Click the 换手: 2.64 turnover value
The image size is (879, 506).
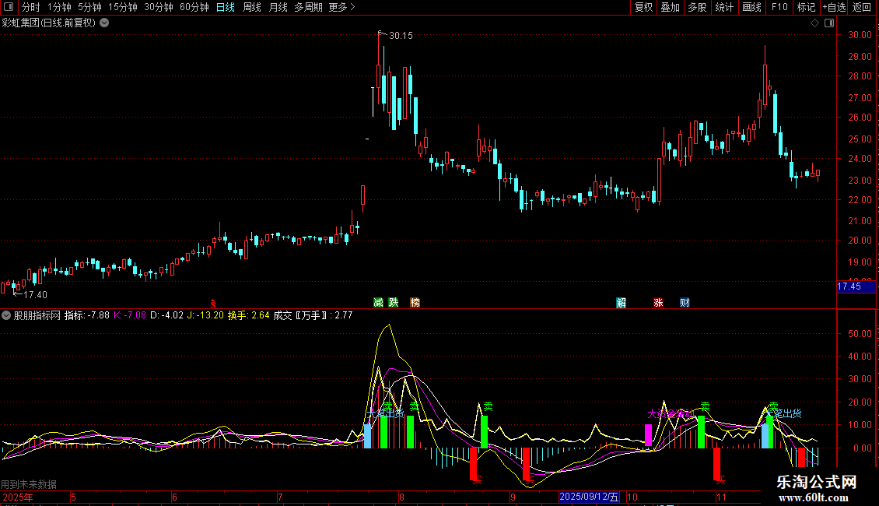[248, 315]
